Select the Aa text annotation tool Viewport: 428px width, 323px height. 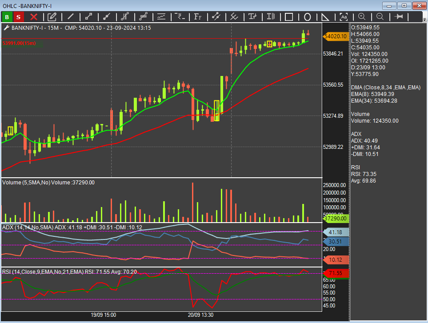(344, 17)
